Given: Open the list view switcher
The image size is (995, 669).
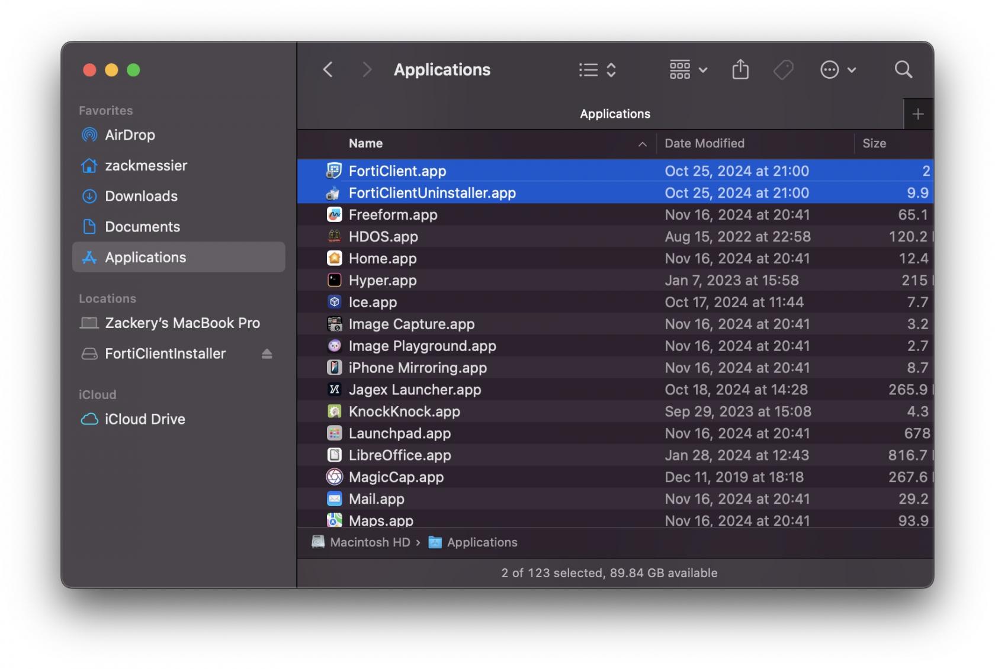Looking at the screenshot, I should [x=598, y=70].
